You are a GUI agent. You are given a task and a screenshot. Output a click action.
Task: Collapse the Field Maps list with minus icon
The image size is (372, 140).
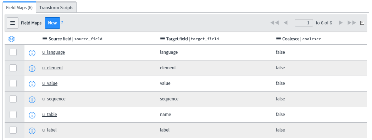click(x=362, y=23)
